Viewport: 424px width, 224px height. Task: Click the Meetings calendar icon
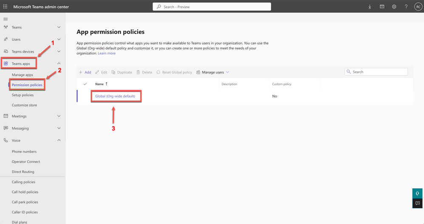(6, 116)
